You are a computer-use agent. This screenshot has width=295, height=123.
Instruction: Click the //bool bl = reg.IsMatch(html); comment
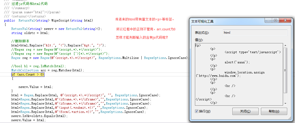[38, 66]
